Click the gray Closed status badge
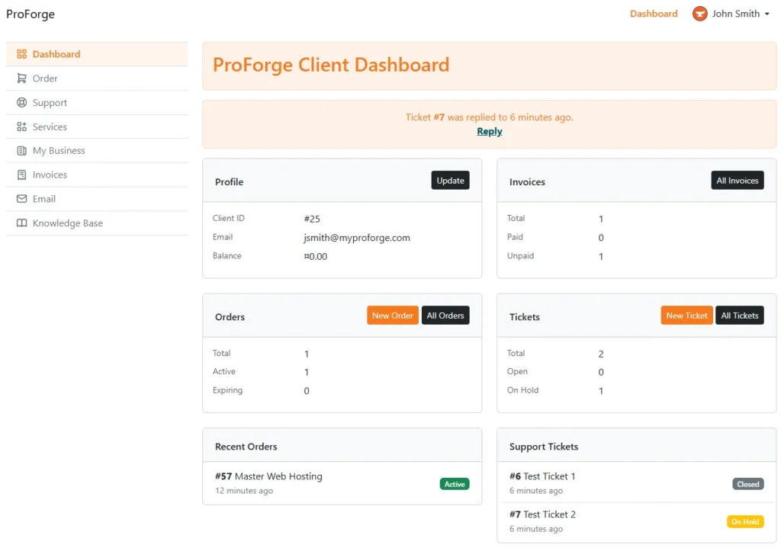 pyautogui.click(x=747, y=484)
